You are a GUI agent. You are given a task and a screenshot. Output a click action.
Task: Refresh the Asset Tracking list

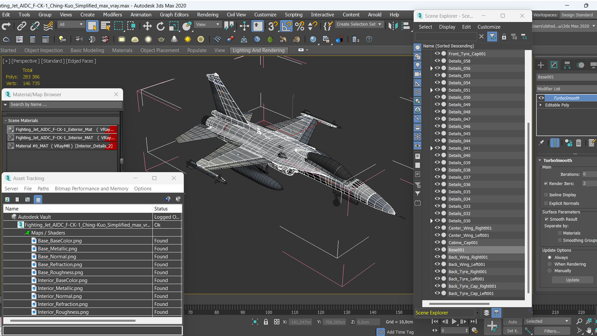[x=7, y=199]
